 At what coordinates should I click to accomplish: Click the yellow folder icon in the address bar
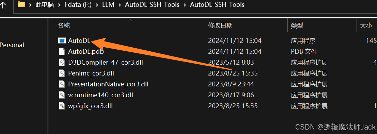(22, 4)
